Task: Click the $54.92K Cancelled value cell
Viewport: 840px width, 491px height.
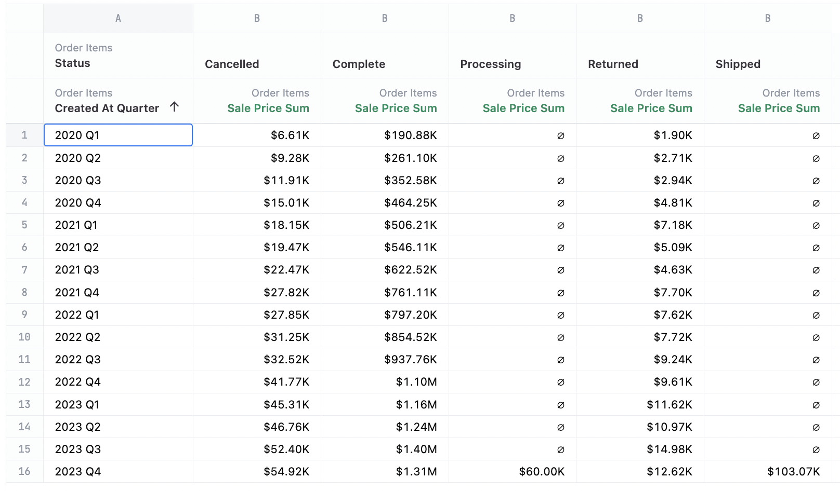Action: [x=286, y=471]
